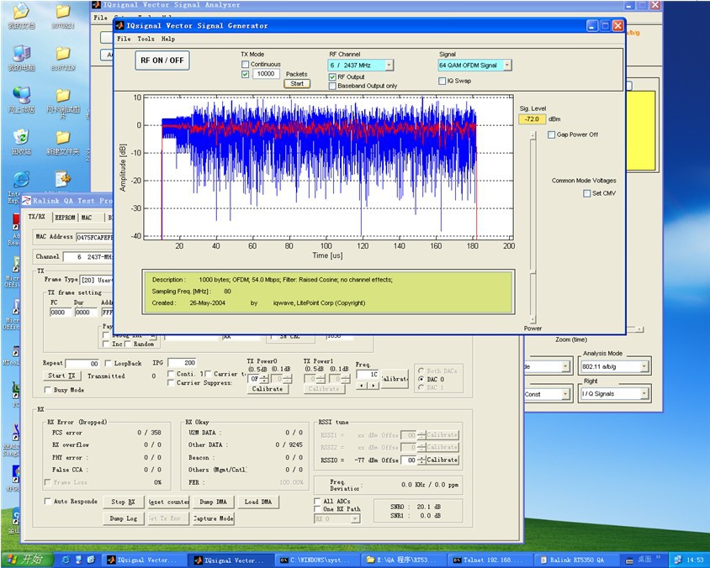Select the DAC 0 radio button

[x=421, y=379]
